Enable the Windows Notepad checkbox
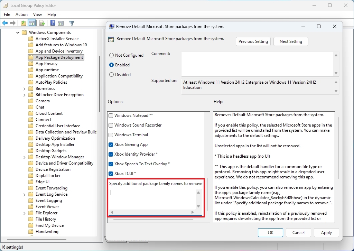Image resolution: width=354 pixels, height=251 pixels. point(111,115)
